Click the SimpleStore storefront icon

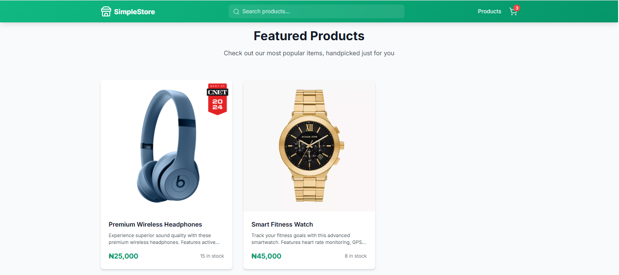(x=106, y=11)
